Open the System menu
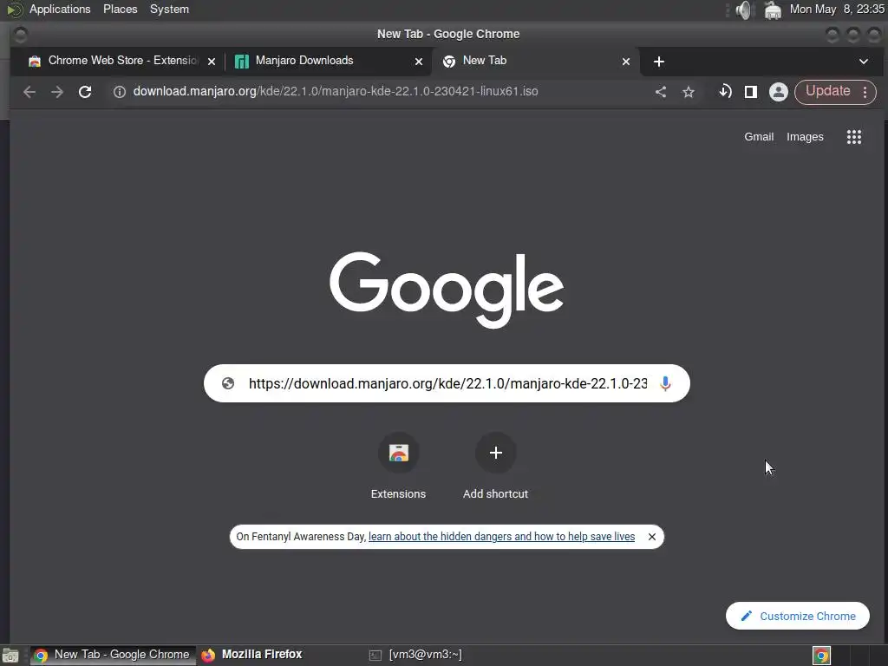This screenshot has height=666, width=888. (x=169, y=9)
